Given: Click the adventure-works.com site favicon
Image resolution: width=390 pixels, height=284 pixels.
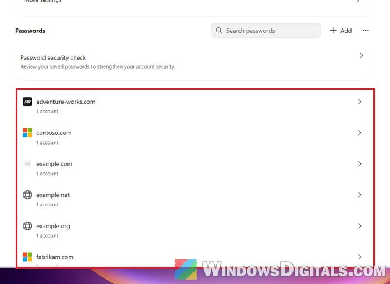Looking at the screenshot, I should 27,102.
